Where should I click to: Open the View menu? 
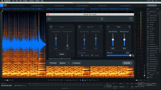point(20,1)
